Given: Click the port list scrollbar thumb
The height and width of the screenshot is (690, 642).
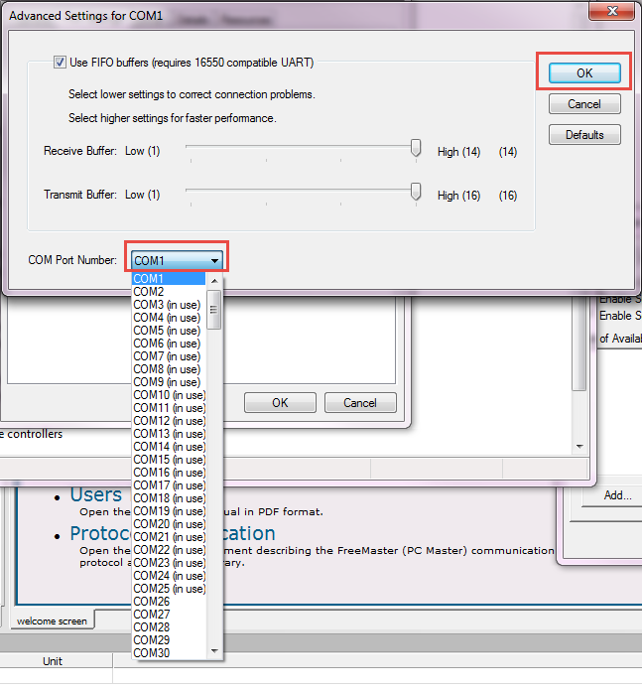Looking at the screenshot, I should tap(214, 310).
